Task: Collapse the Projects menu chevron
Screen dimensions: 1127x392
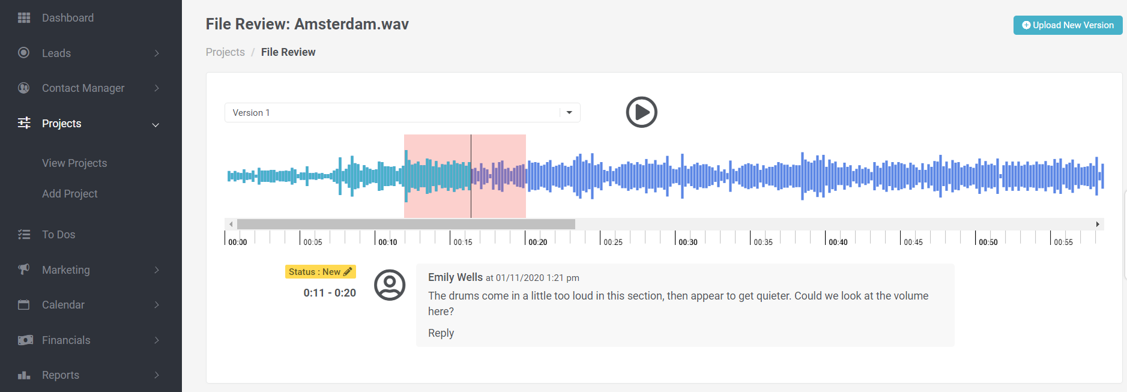Action: point(156,125)
